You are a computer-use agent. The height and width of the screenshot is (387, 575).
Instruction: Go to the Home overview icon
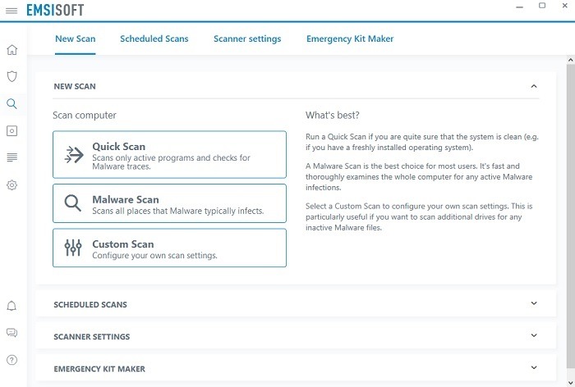[12, 50]
